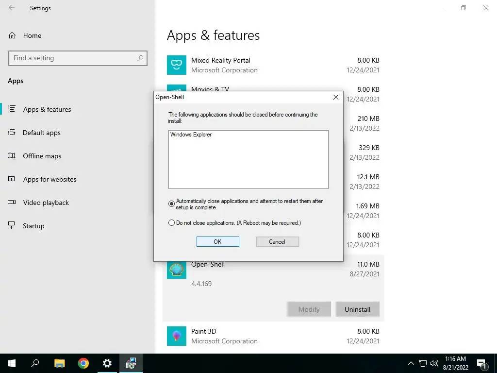This screenshot has height=373, width=497.
Task: Click Uninstall button for Open-Shell
Action: [357, 309]
